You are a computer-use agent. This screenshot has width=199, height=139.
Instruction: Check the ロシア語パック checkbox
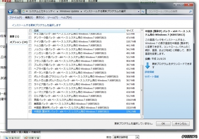(30, 96)
